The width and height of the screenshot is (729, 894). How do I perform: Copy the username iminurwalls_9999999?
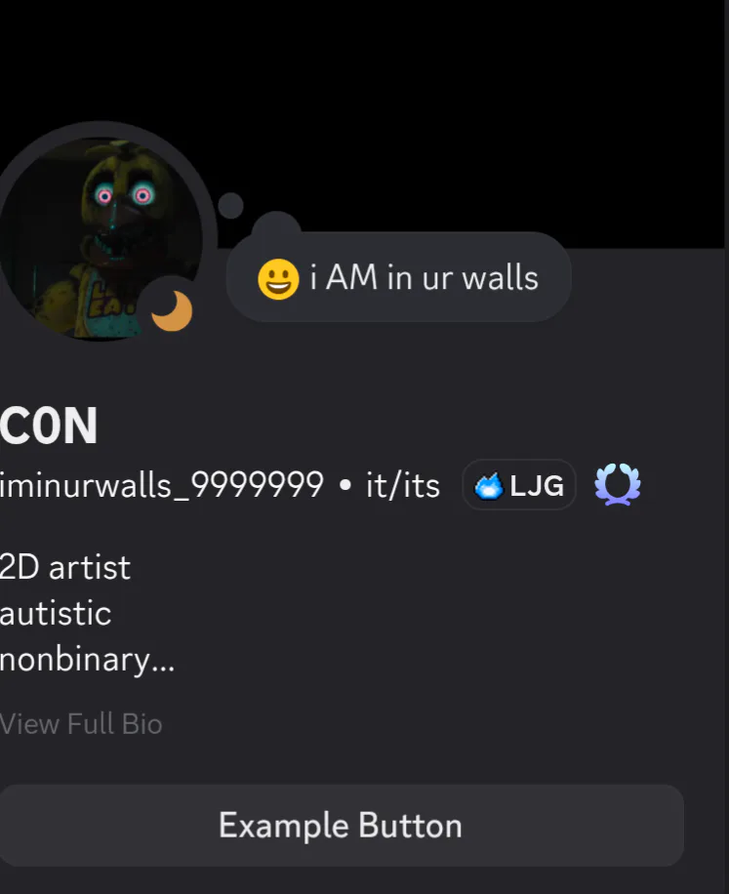tap(162, 485)
